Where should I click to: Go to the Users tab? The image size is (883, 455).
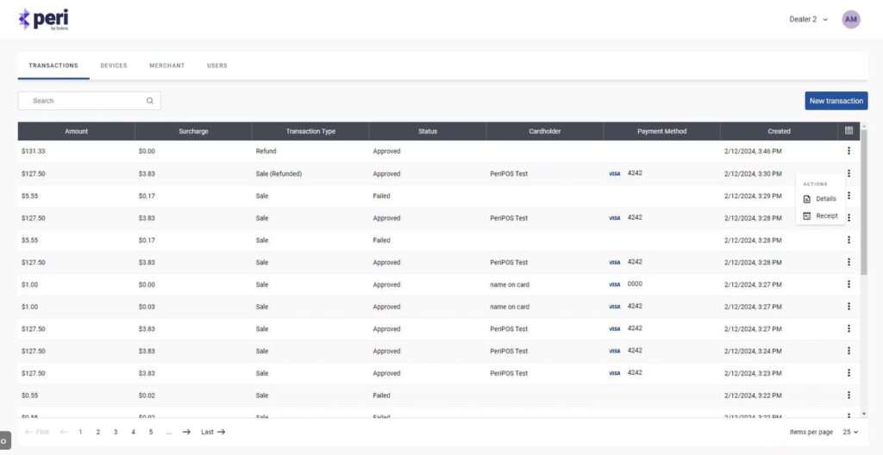pyautogui.click(x=217, y=65)
